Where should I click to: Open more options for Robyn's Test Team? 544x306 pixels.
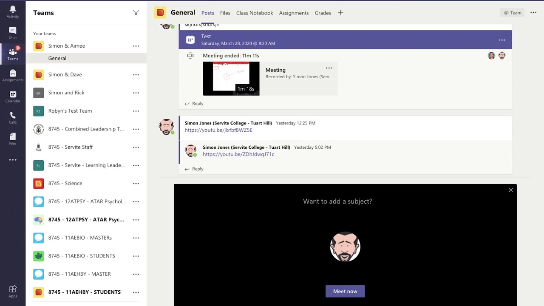136,111
